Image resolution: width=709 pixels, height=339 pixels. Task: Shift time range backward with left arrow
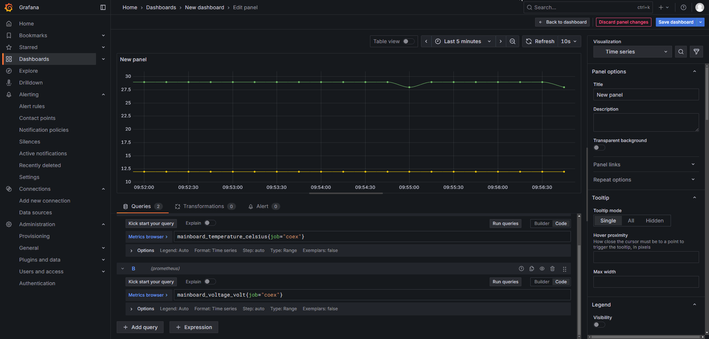[x=426, y=41]
